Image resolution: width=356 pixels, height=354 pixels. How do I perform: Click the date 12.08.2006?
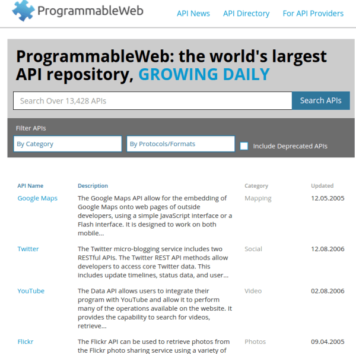(x=328, y=249)
